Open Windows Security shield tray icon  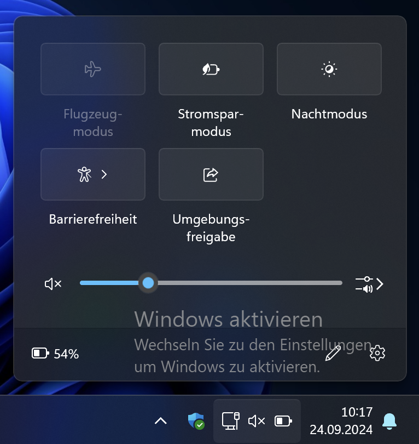(196, 421)
